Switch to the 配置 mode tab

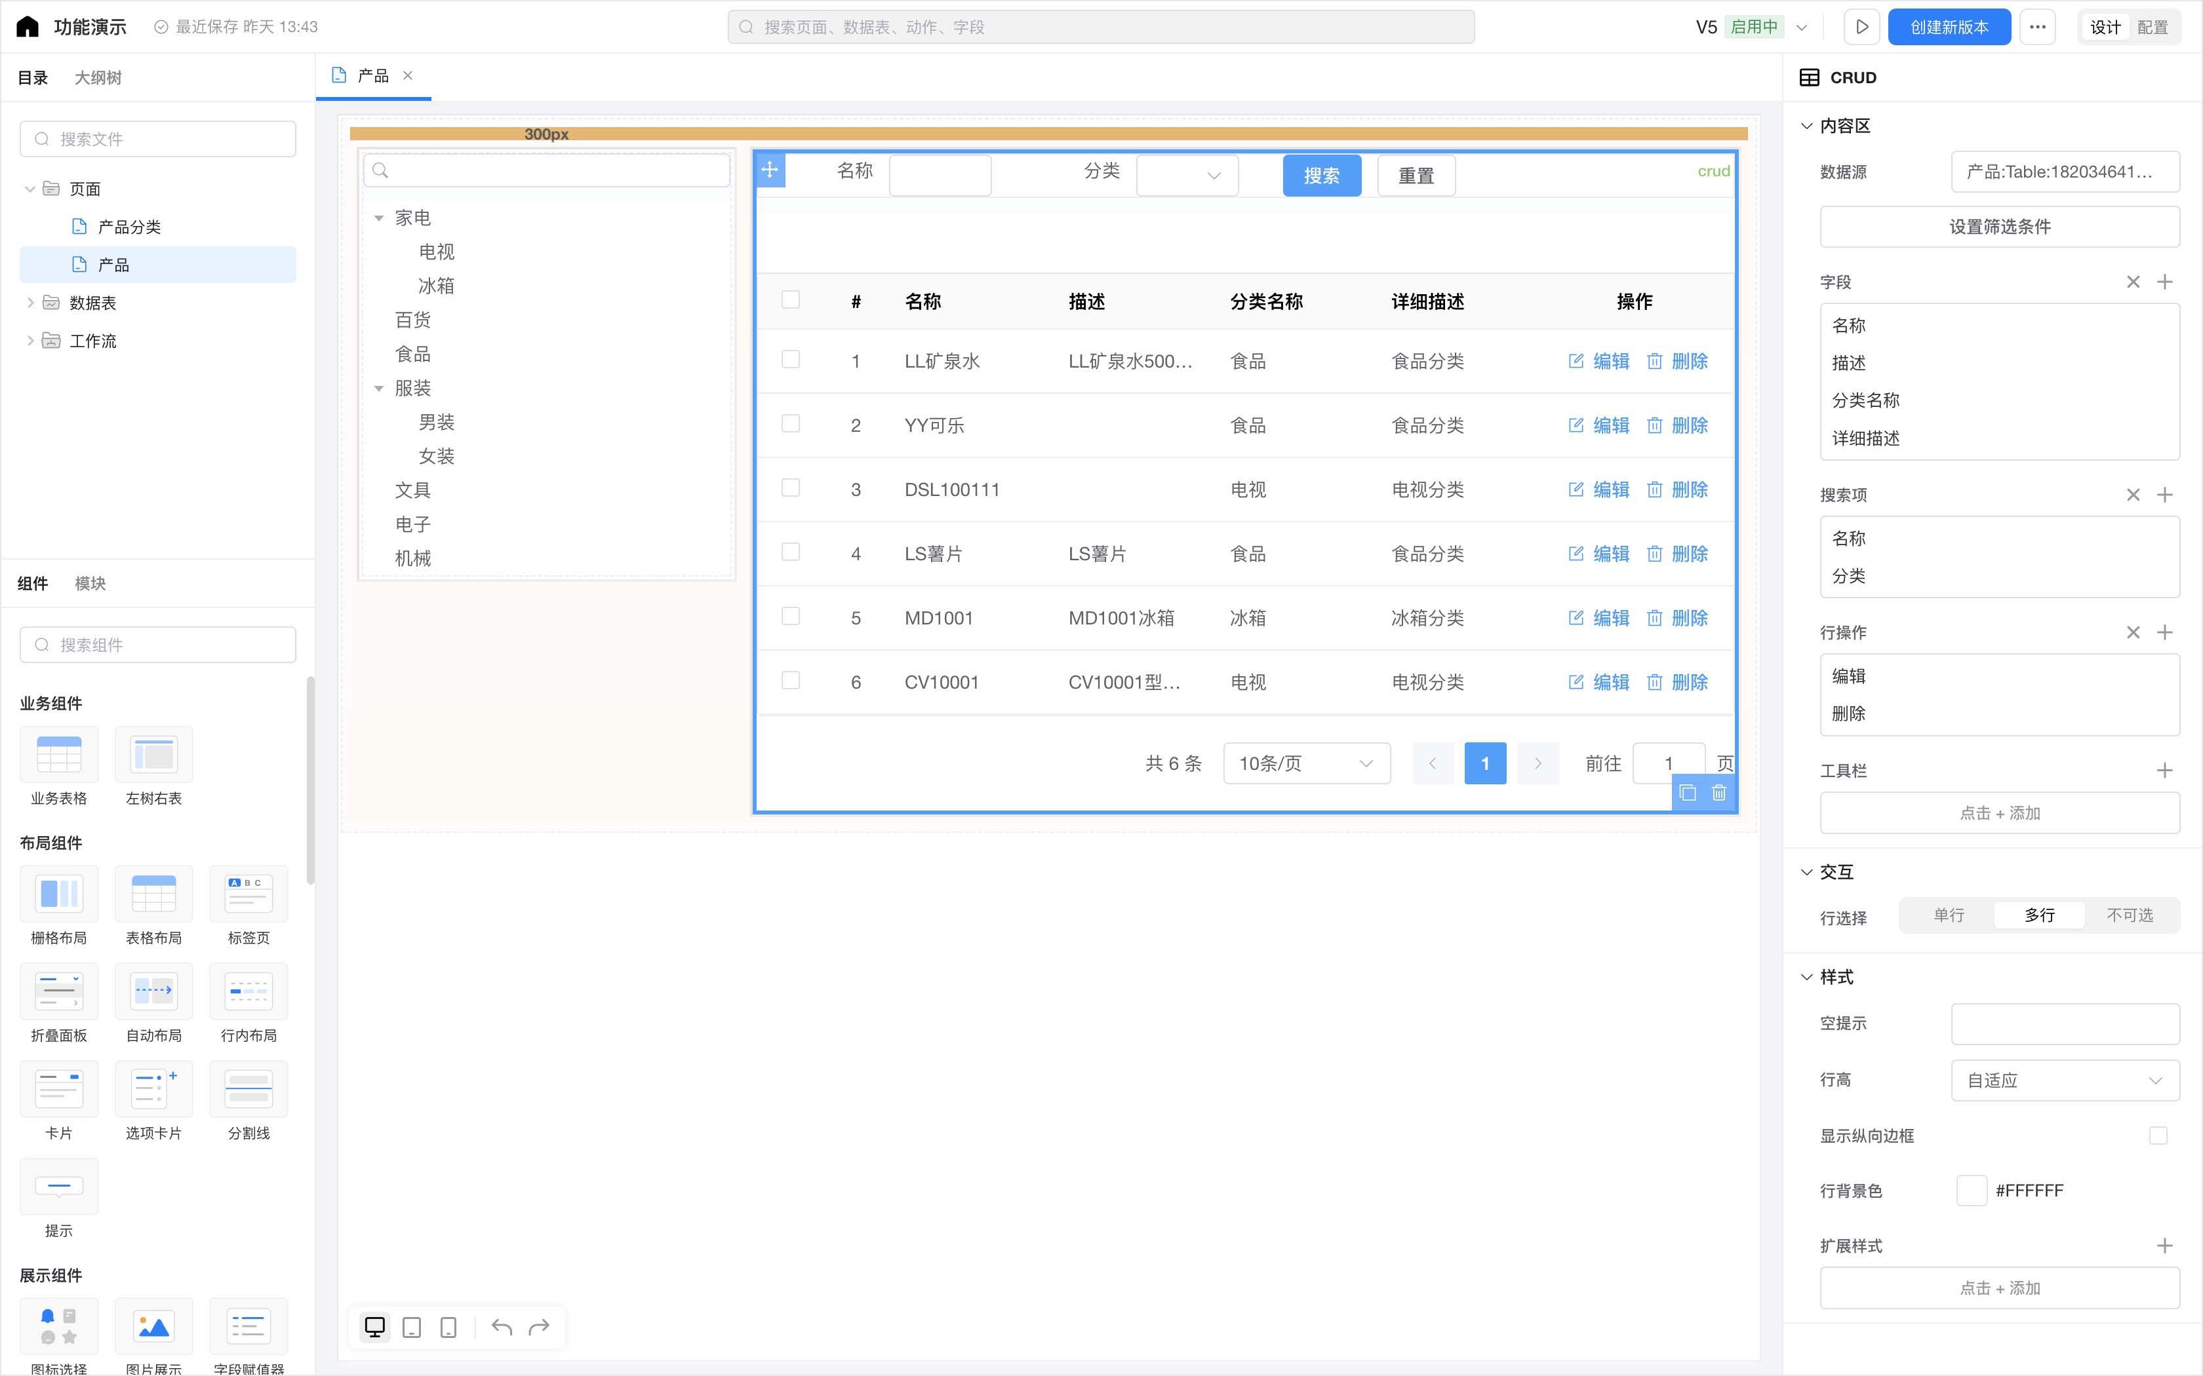(x=2152, y=28)
